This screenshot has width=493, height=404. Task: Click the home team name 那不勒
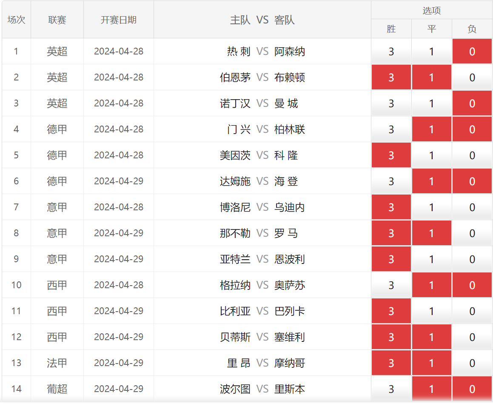tap(235, 233)
